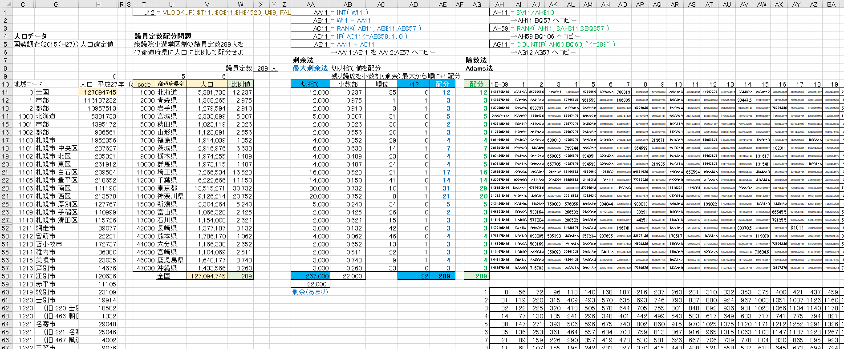844x349 pixels.
Task: Click the 剰余(あまり) label
Action: point(310,292)
